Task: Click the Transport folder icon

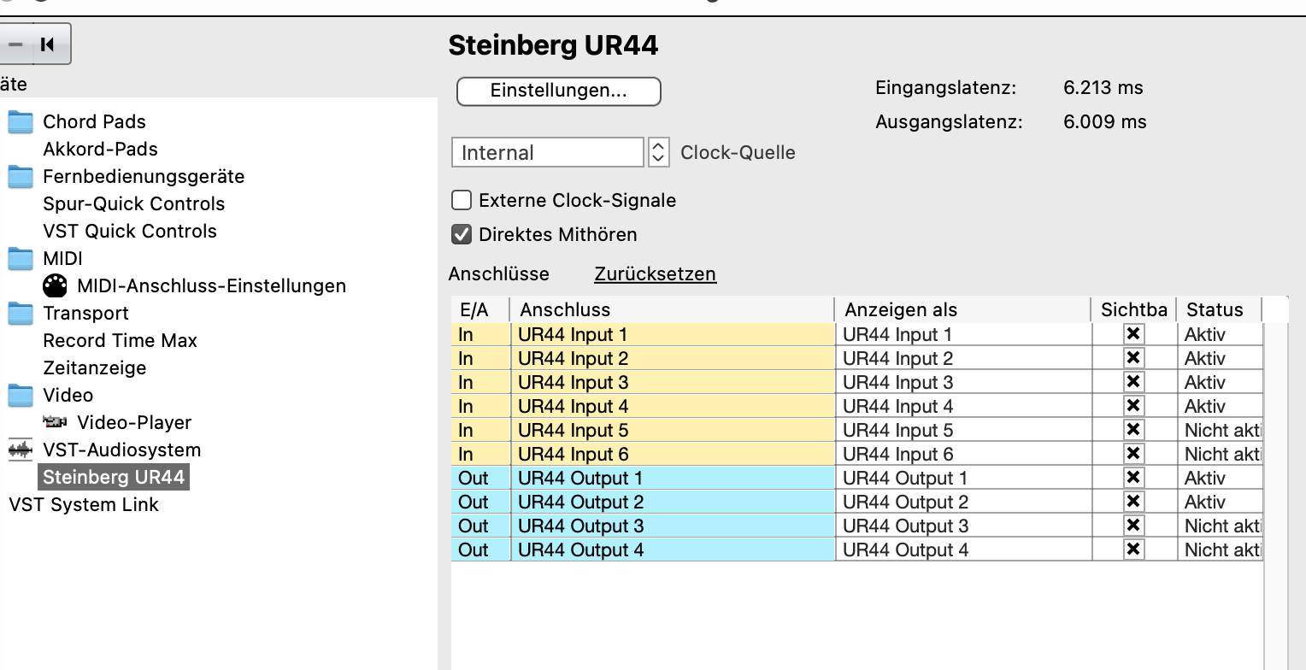Action: 21,314
